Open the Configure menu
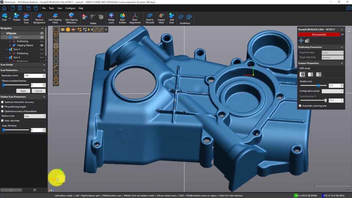Image resolution: width=352 pixels, height=198 pixels. click(x=70, y=8)
